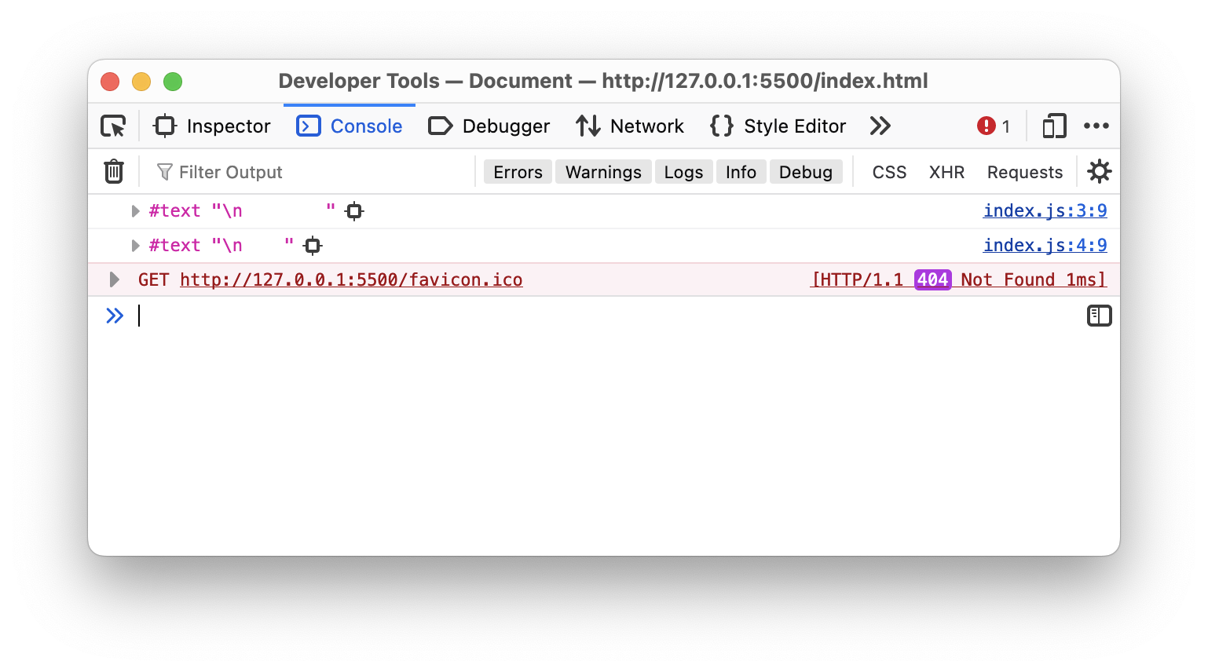The image size is (1208, 672).
Task: Open the pick element inspector tool
Action: [112, 126]
